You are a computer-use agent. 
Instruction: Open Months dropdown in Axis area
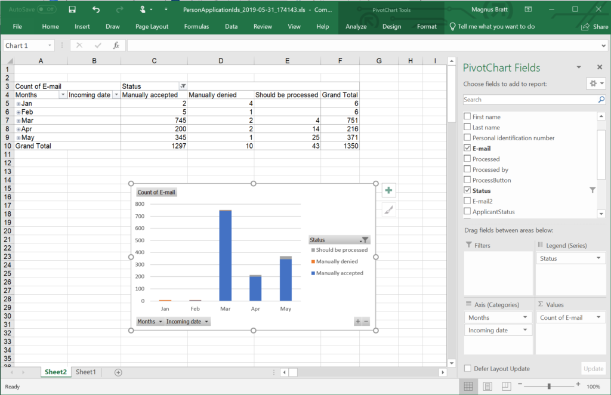coord(525,317)
